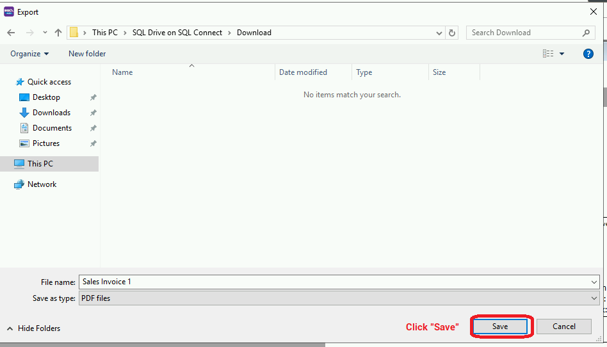Sort by the Size column header
The height and width of the screenshot is (347, 607).
[x=454, y=72]
